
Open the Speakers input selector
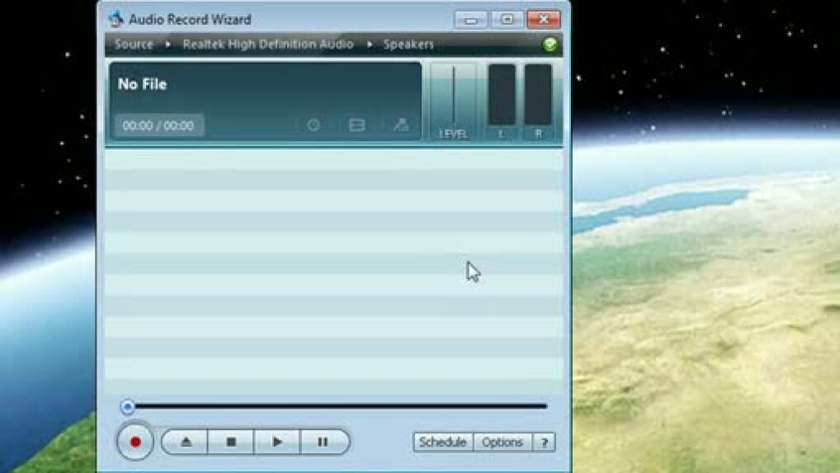408,45
